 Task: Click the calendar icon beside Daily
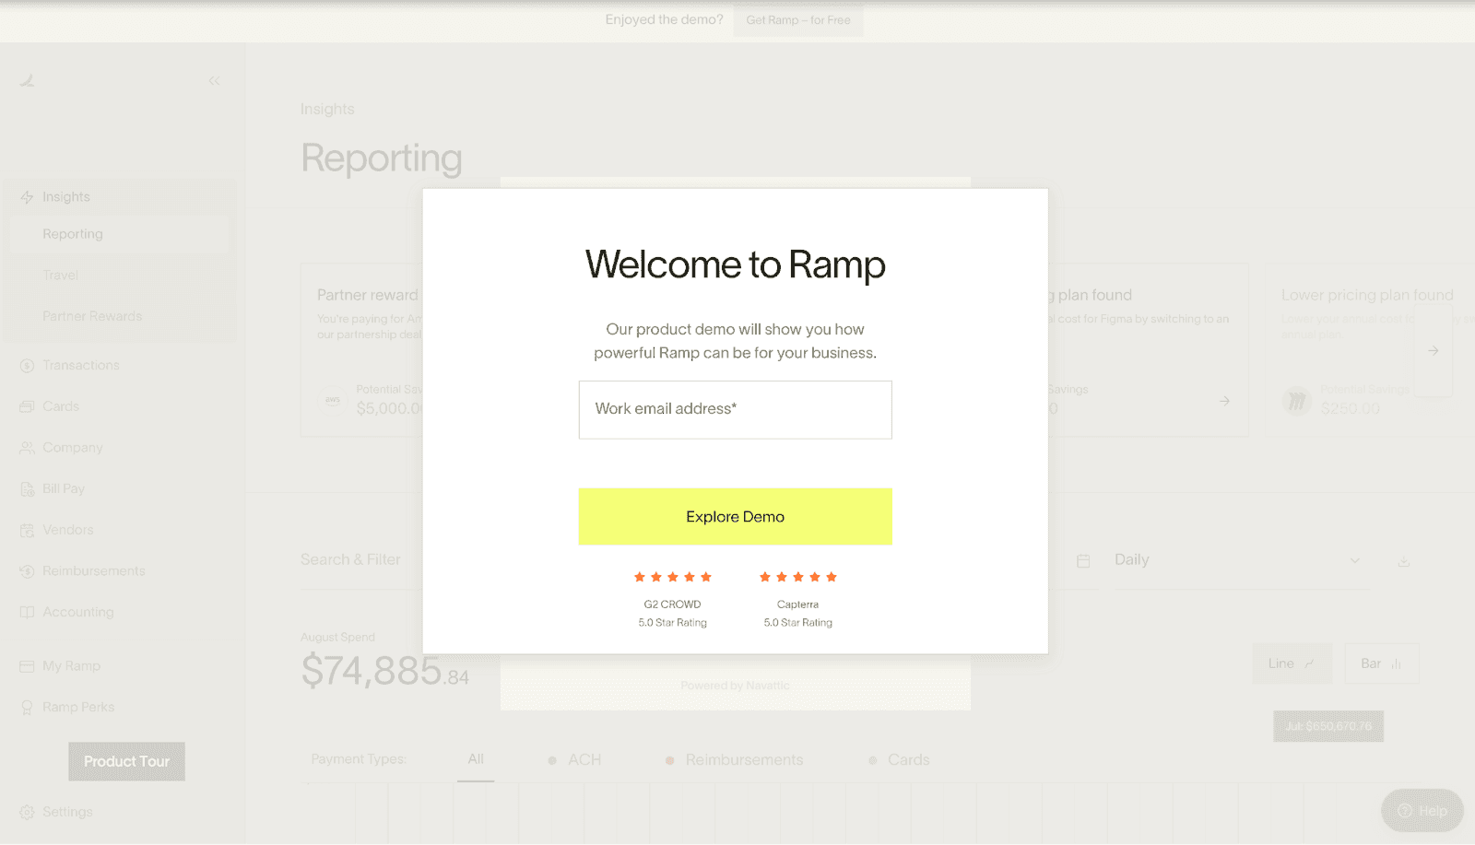1083,560
